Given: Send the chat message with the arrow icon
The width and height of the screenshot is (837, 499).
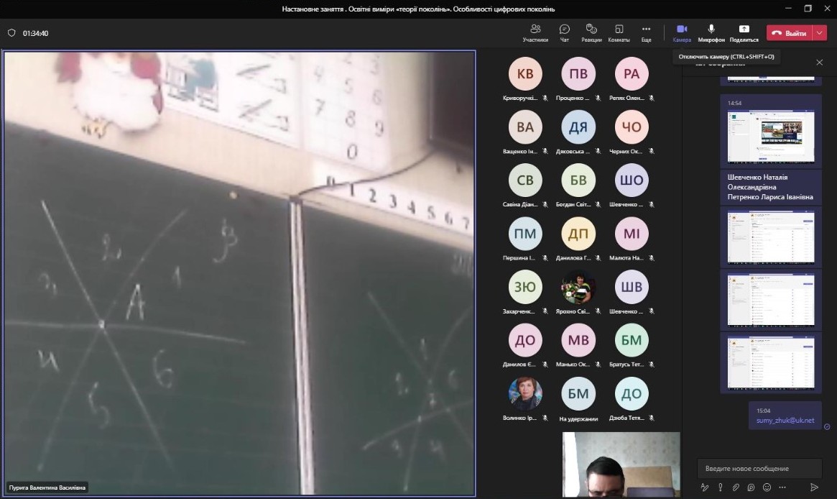Looking at the screenshot, I should 814,487.
